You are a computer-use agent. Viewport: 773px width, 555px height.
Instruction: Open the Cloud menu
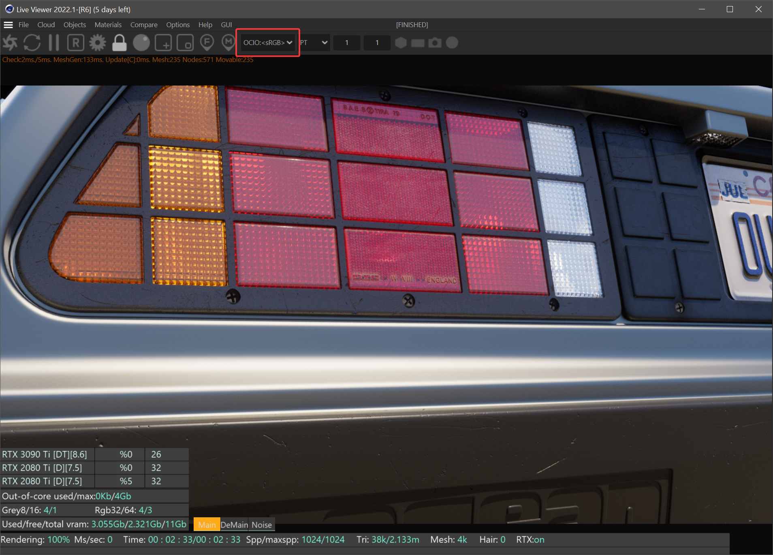click(x=46, y=25)
